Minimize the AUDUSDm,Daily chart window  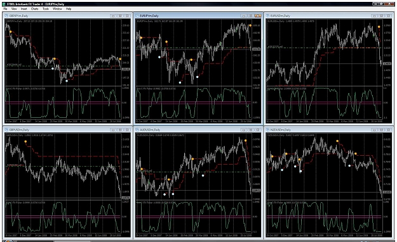point(243,130)
